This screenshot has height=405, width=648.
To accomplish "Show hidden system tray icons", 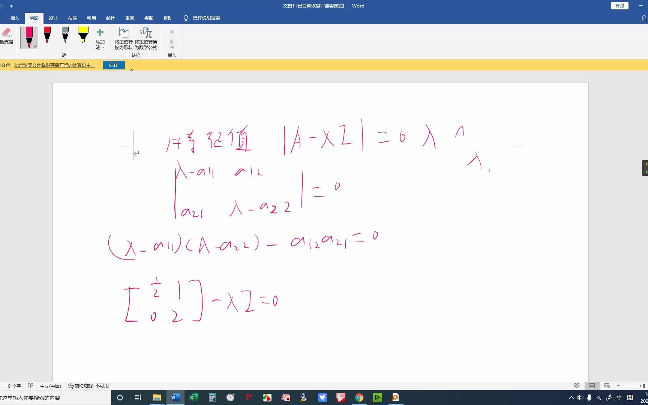I will (x=571, y=397).
